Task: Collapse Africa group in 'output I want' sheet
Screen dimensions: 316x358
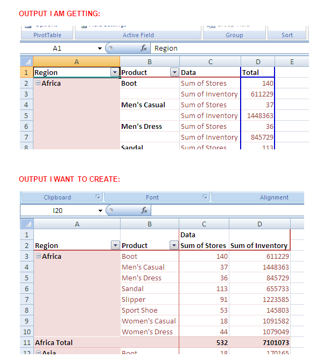Action: pyautogui.click(x=39, y=256)
